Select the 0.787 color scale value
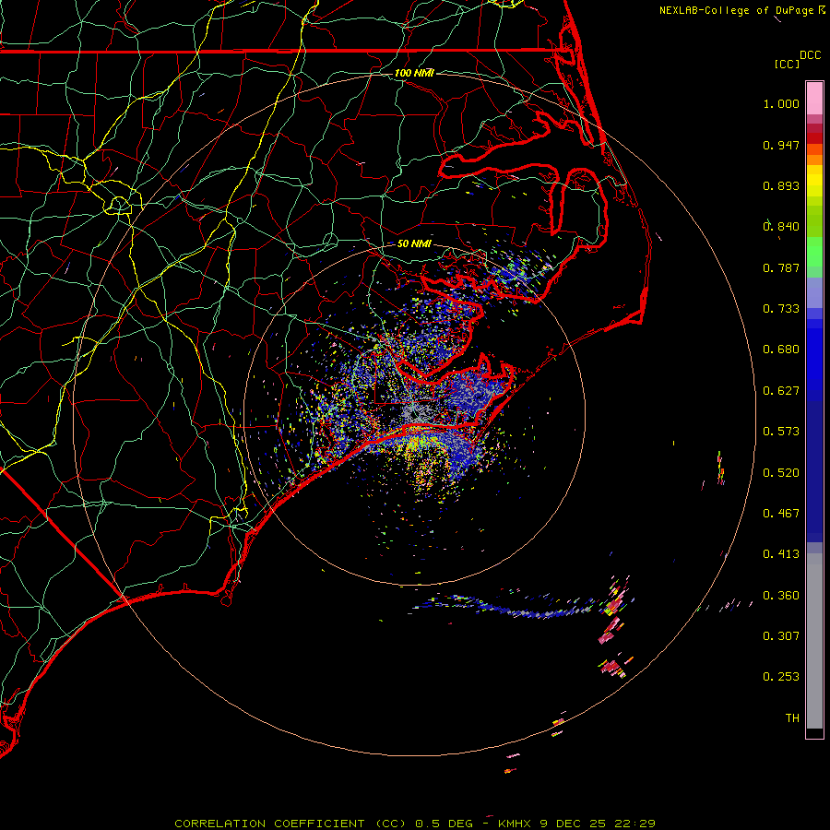Image resolution: width=830 pixels, height=830 pixels. pyautogui.click(x=781, y=267)
